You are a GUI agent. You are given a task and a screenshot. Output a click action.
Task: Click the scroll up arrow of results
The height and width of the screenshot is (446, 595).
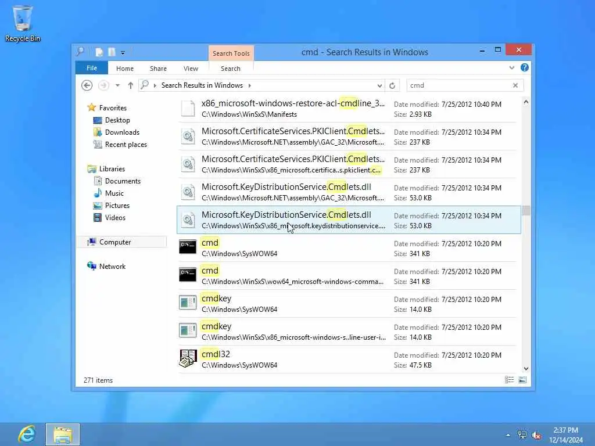[x=526, y=102]
